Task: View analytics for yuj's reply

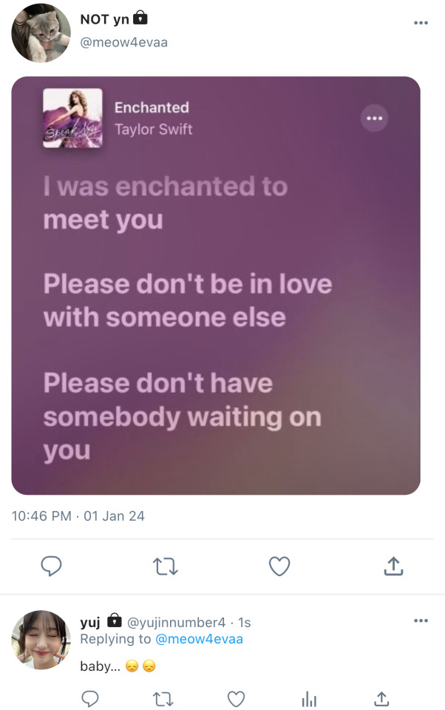Action: click(309, 698)
